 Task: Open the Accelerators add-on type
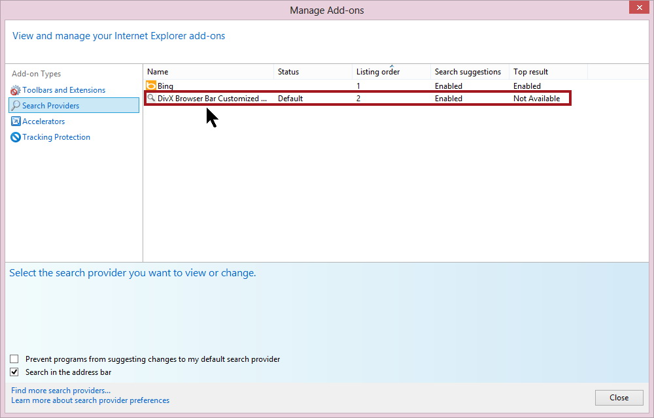click(x=44, y=121)
